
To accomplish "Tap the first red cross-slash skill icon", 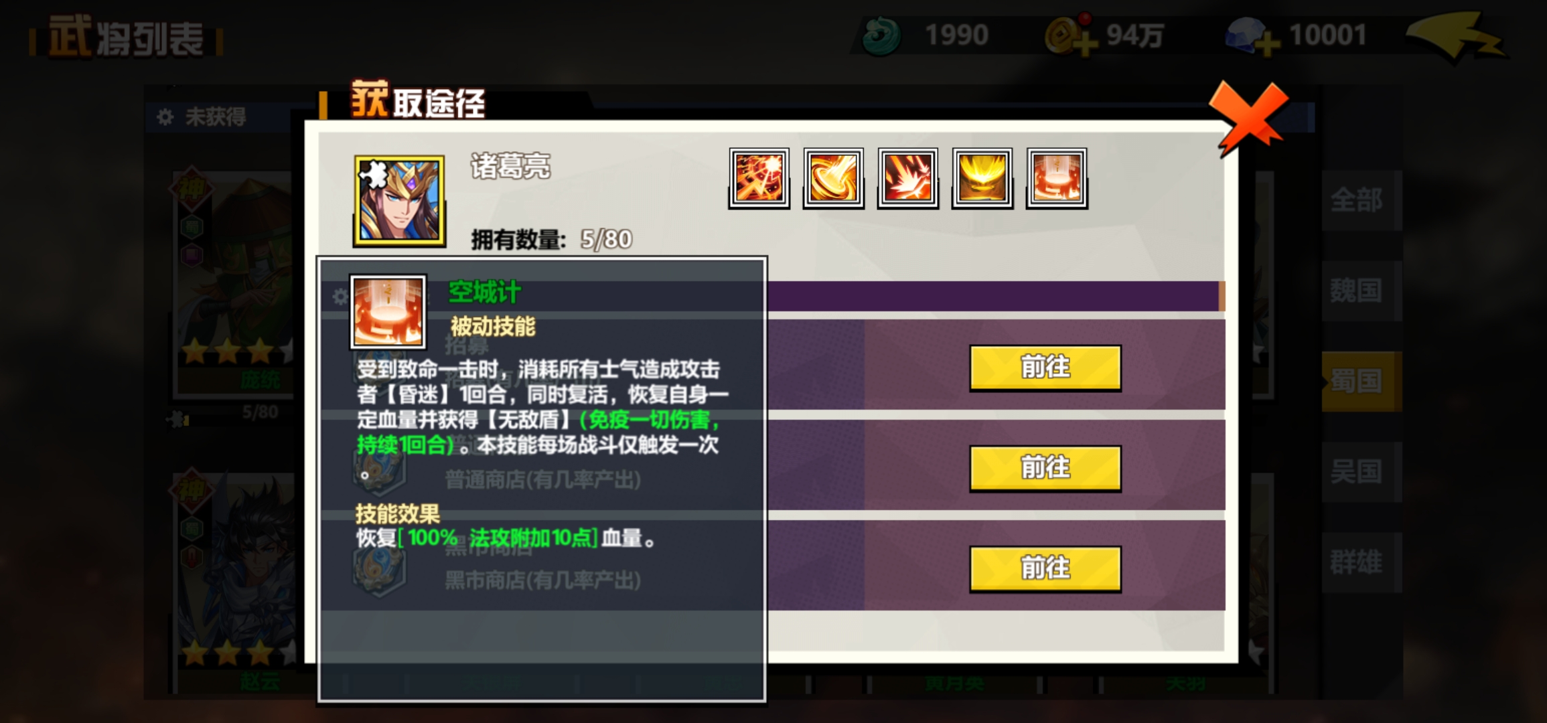I will pyautogui.click(x=759, y=178).
